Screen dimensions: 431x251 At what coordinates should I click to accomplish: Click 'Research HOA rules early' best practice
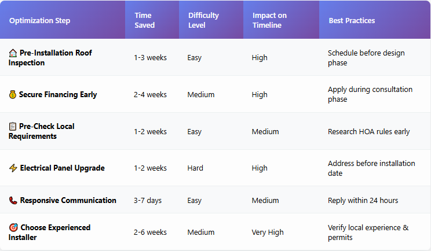click(x=368, y=132)
